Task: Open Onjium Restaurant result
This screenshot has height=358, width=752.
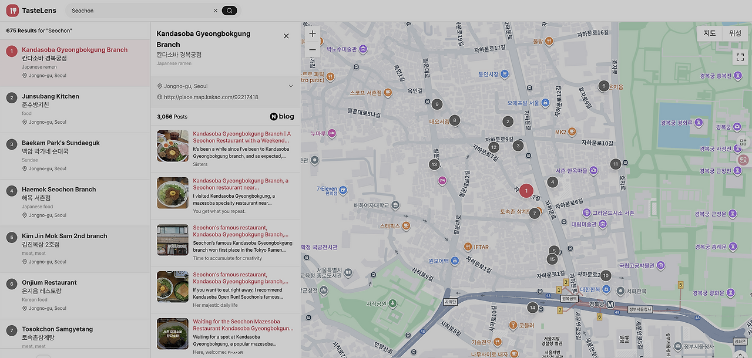Action: [x=75, y=296]
